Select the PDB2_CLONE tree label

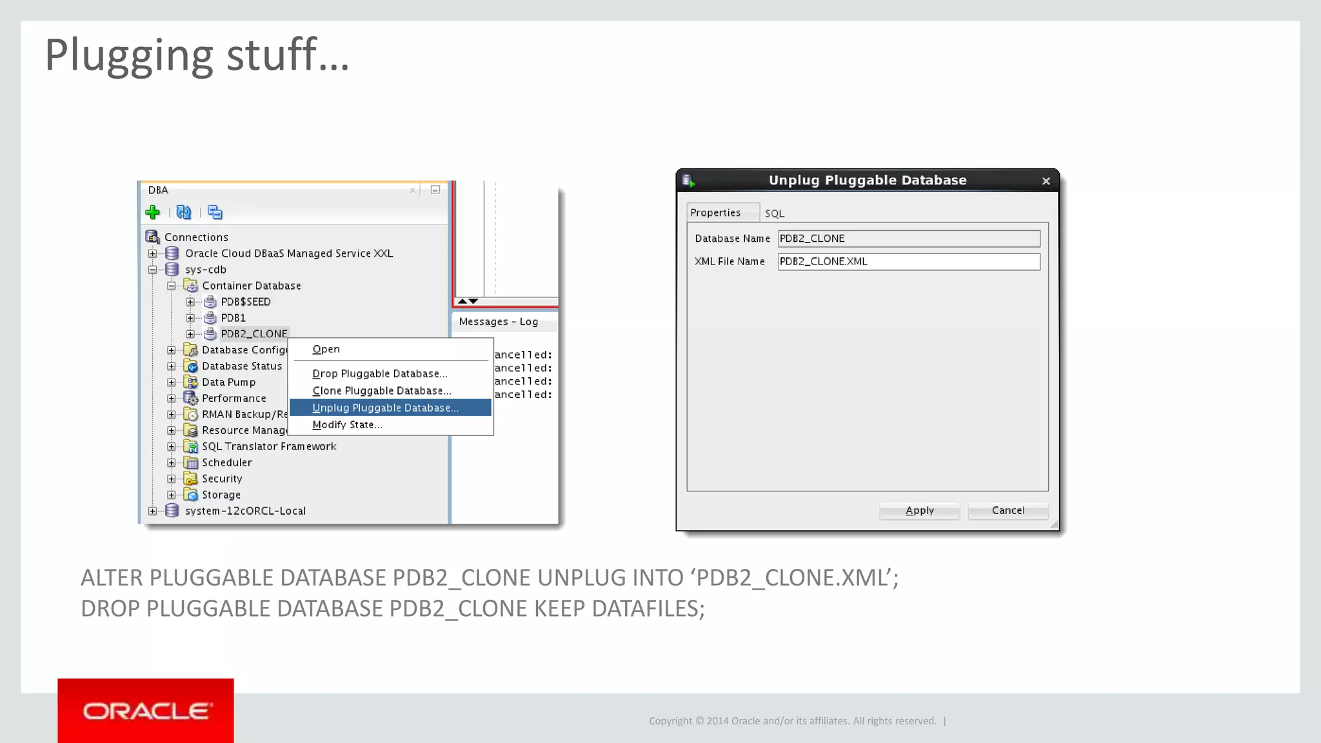254,334
